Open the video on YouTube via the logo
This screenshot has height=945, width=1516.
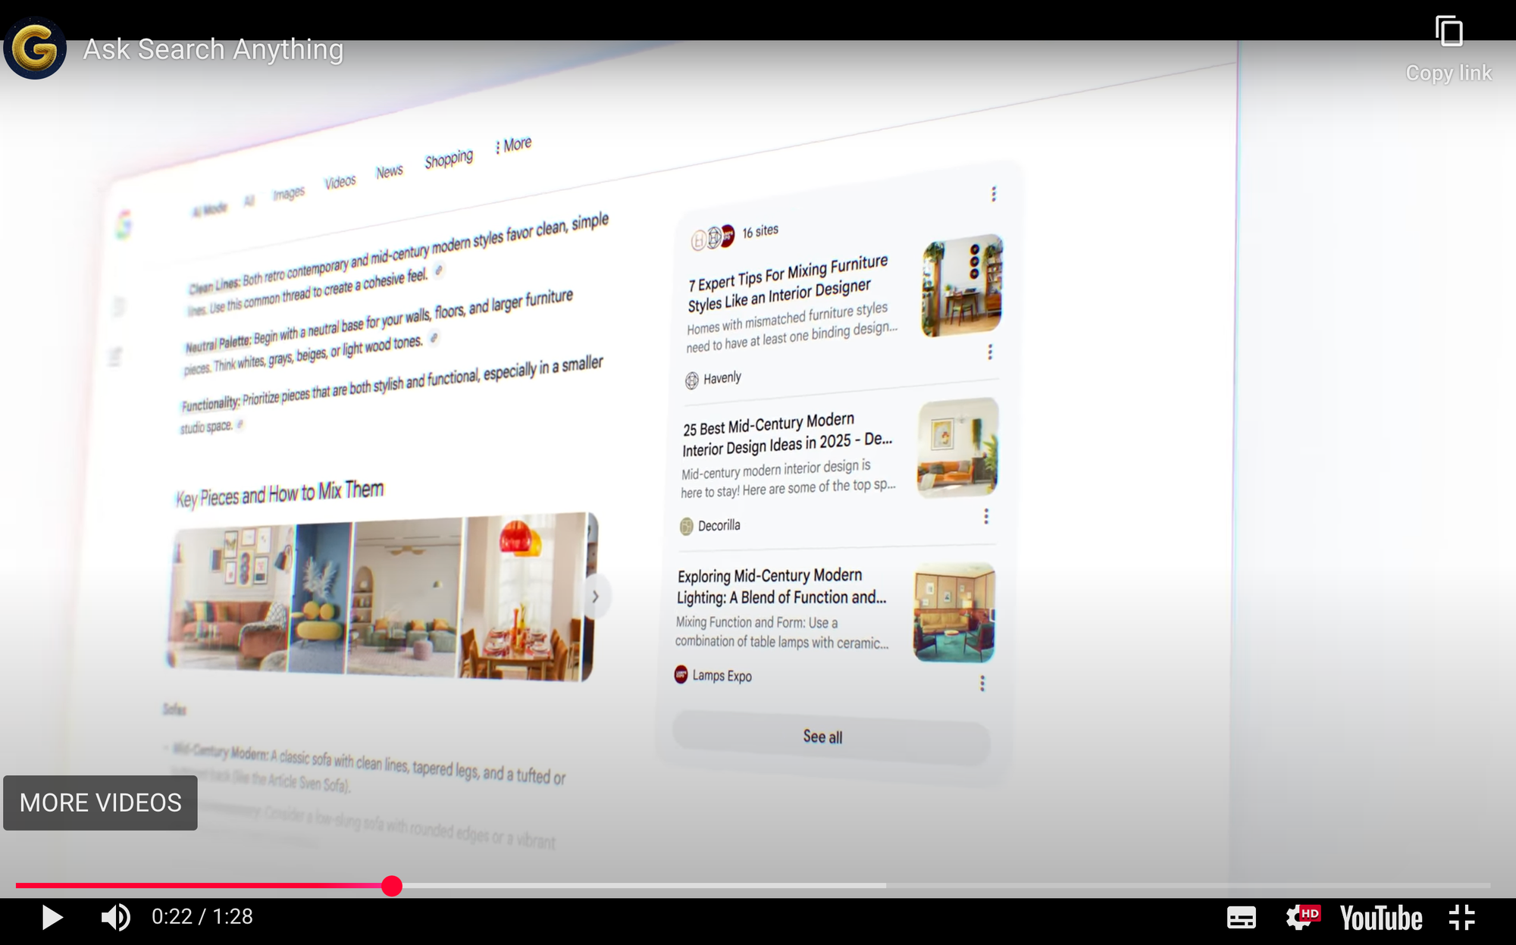(x=1381, y=918)
